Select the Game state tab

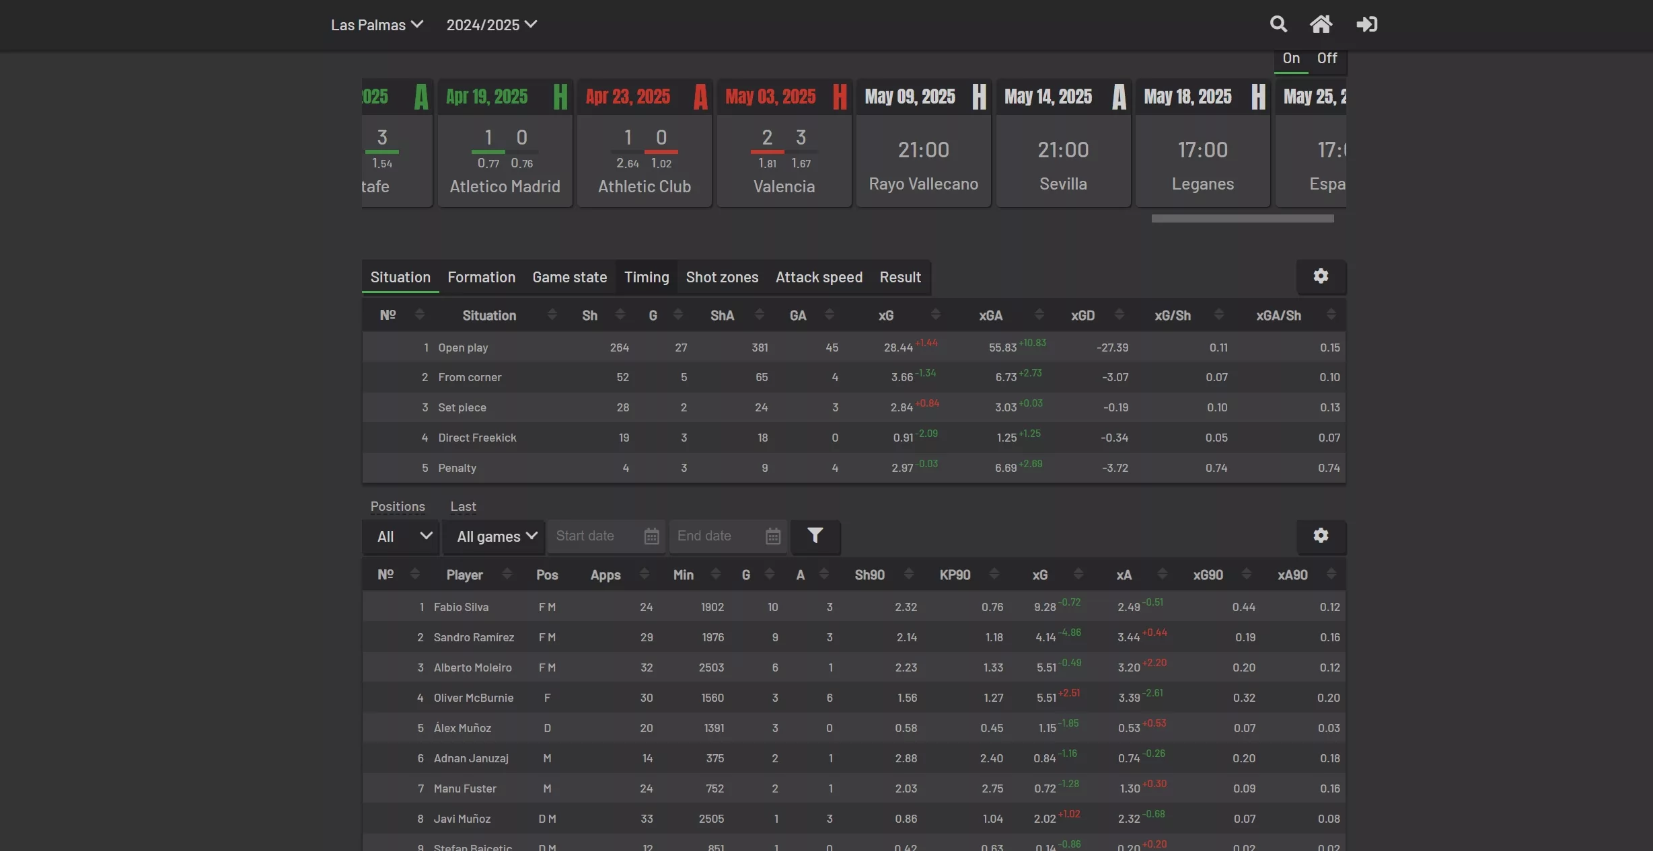tap(569, 277)
